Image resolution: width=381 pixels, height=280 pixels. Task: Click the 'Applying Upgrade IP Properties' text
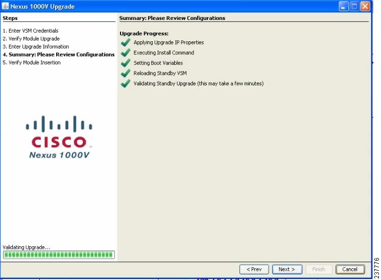coord(169,42)
